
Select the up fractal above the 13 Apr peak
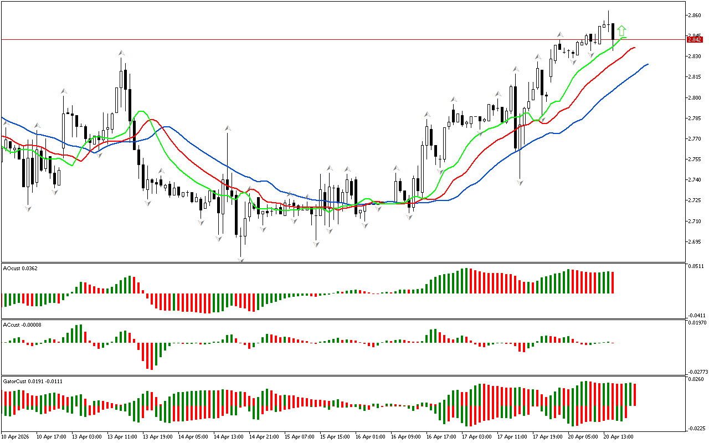[121, 53]
